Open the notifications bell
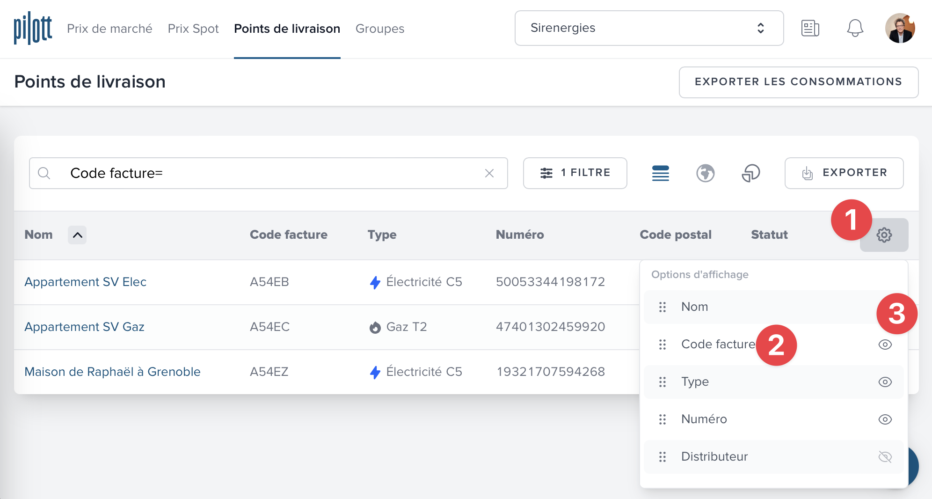Screen dimensions: 932x499 point(855,28)
